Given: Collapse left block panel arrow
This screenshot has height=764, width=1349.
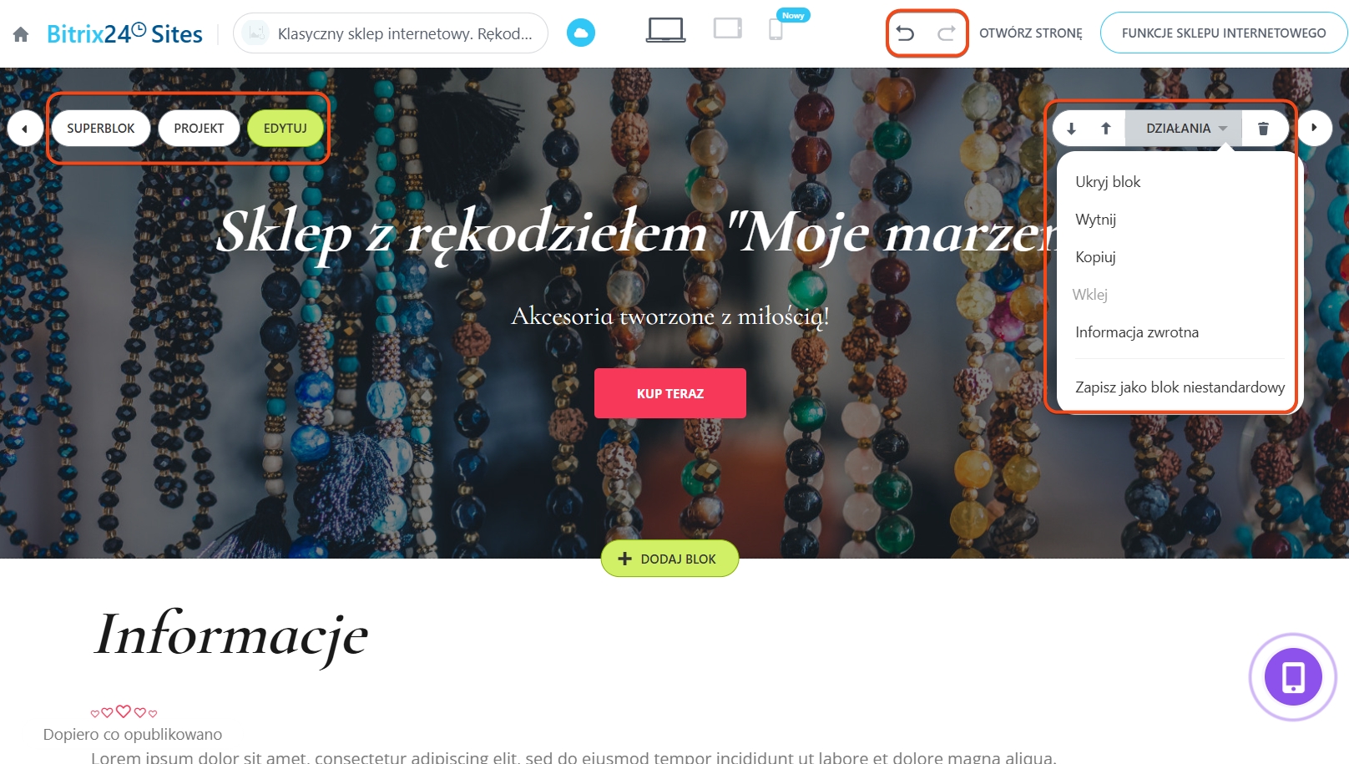Looking at the screenshot, I should (25, 129).
